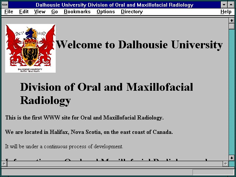Open the Edit menu
Screen dimensions: 236x177
(24, 12)
